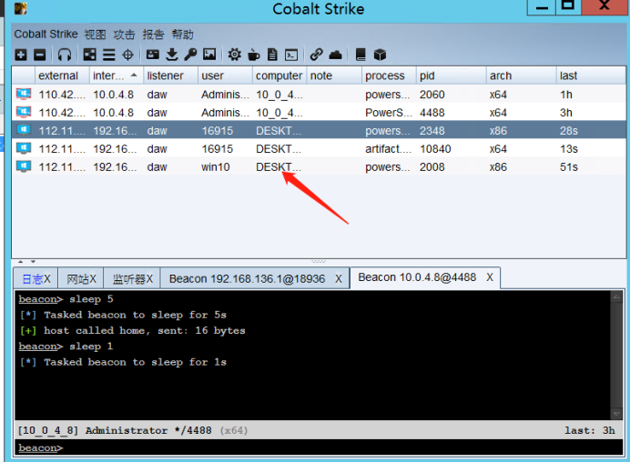Close the Beacon 192.168.136.1@18936 tab
The image size is (630, 462).
(339, 278)
